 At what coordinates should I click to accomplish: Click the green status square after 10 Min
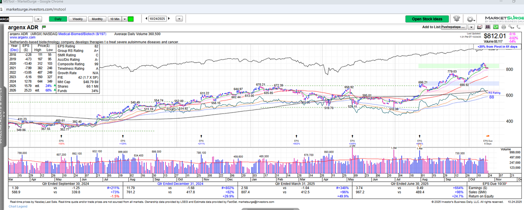(x=131, y=19)
